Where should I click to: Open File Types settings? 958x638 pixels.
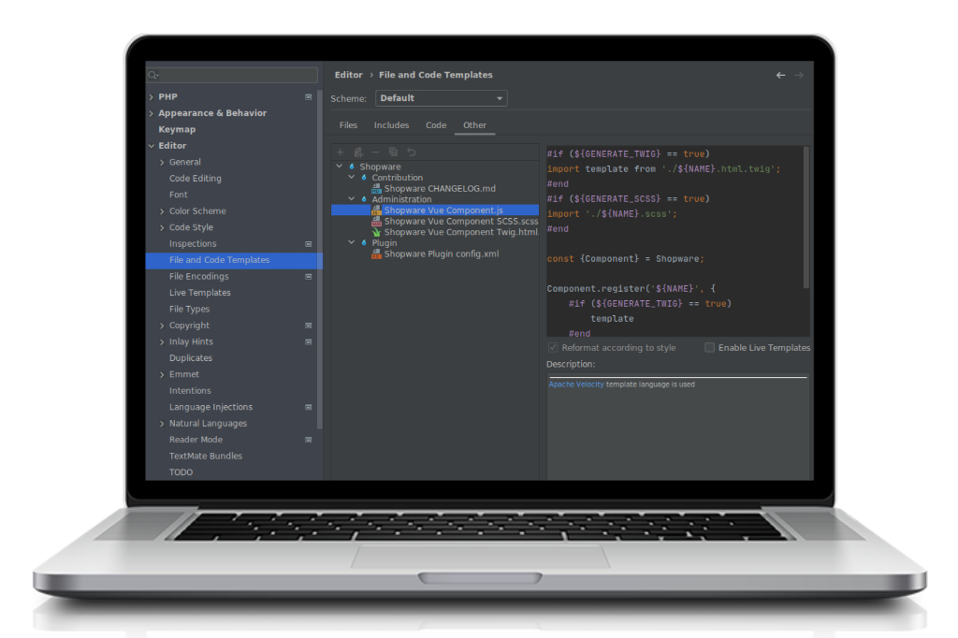pos(189,310)
